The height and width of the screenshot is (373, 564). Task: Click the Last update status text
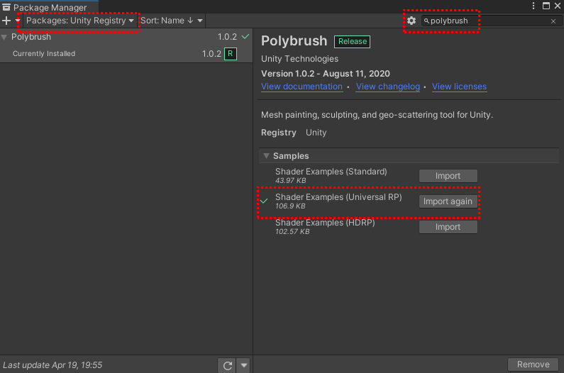coord(52,365)
